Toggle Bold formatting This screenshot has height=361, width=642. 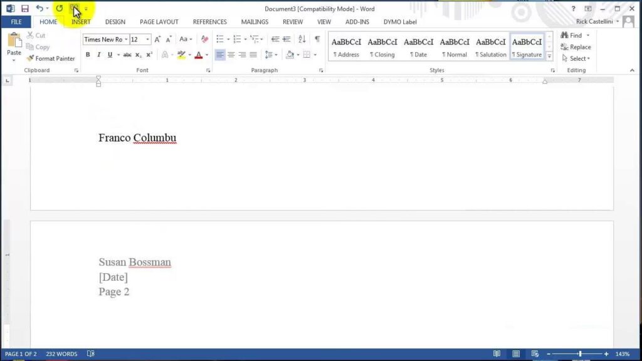88,55
